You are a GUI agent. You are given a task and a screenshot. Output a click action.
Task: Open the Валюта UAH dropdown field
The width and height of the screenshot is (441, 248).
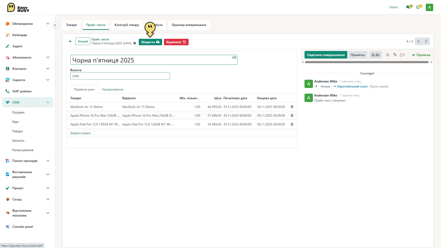coord(120,76)
